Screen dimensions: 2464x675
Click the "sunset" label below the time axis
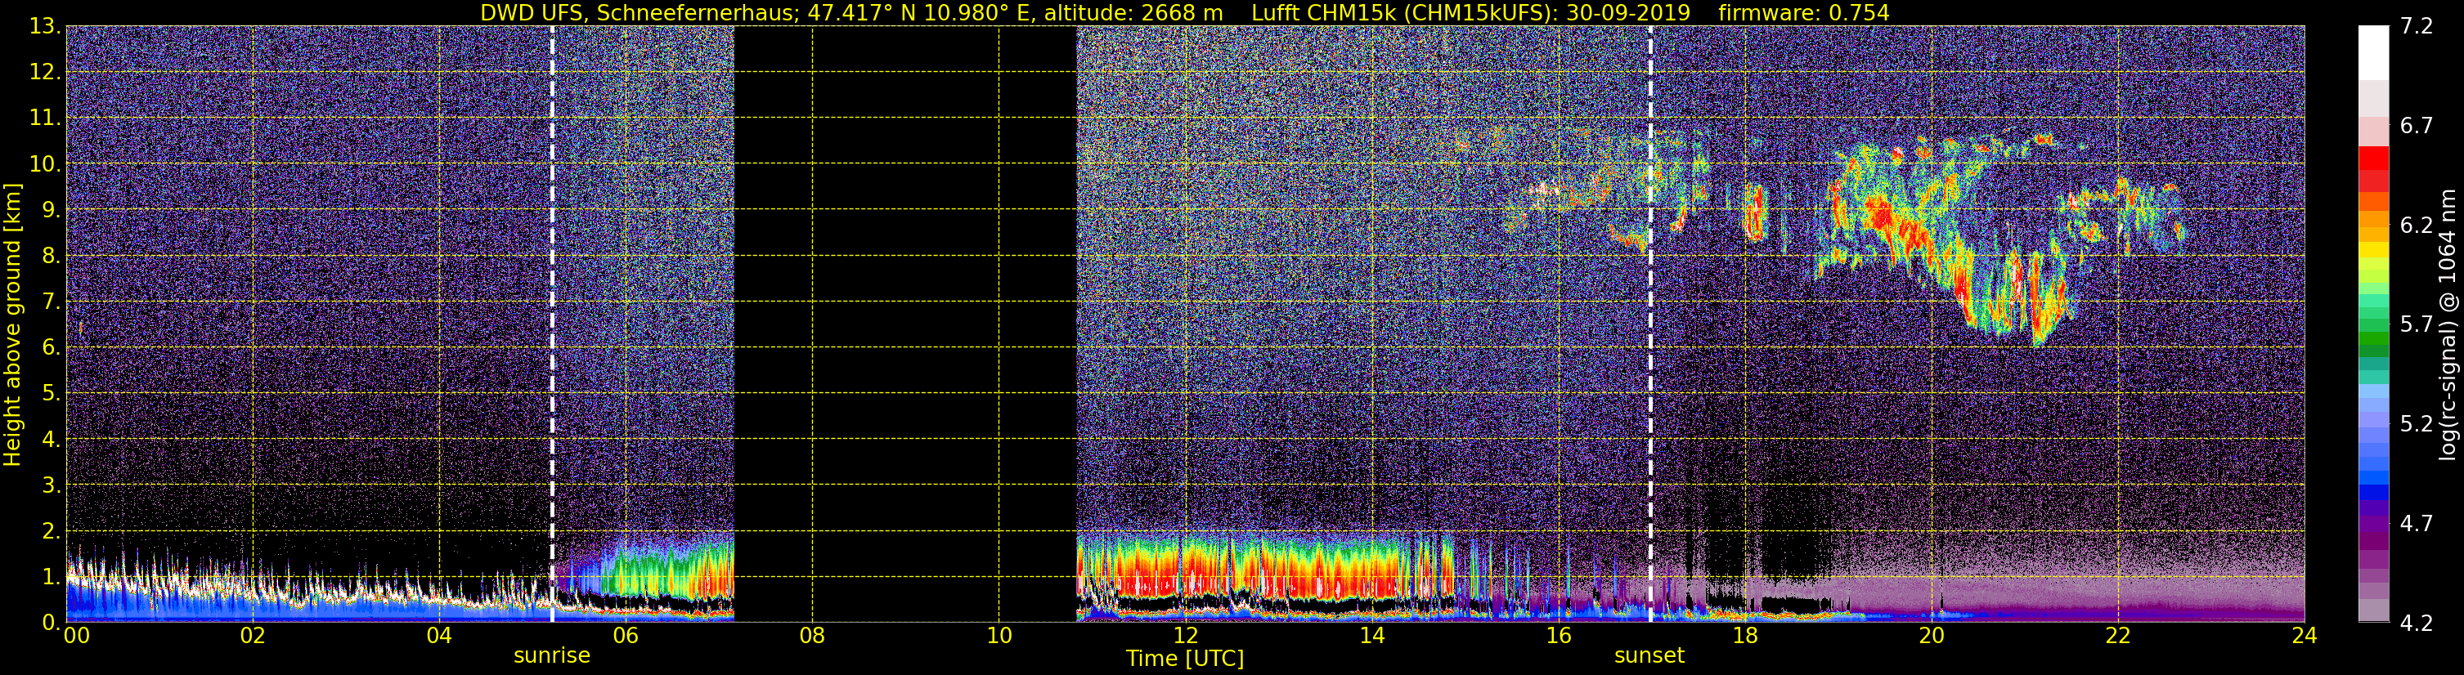click(x=1649, y=656)
